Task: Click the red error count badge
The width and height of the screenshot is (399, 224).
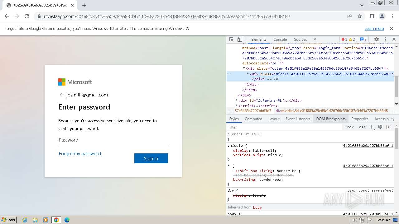Action: pos(344,39)
